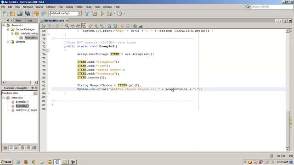Open the Members View dropdown
The height and width of the screenshot is (165, 294).
[35, 93]
